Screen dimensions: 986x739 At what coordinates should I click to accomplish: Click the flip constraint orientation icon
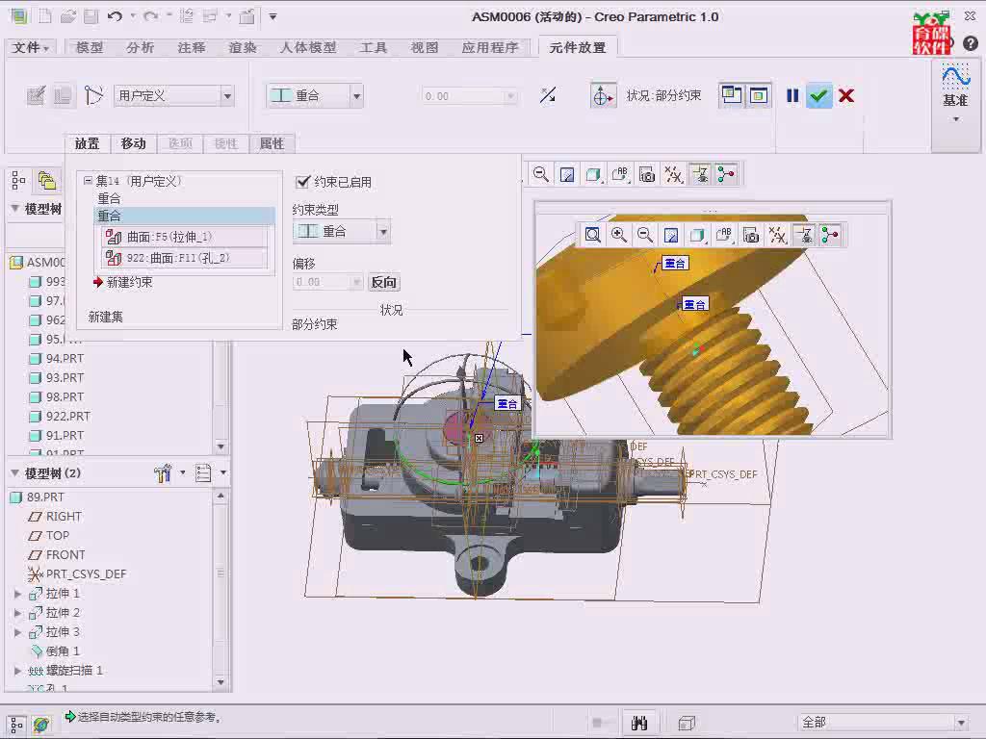tap(548, 95)
